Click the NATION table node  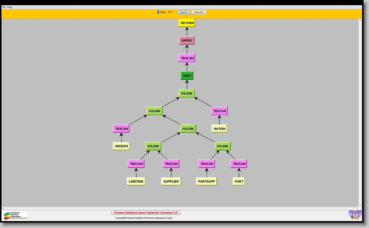coord(219,129)
